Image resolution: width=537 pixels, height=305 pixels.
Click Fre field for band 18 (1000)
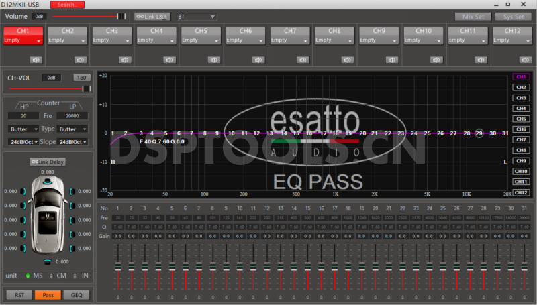348,217
